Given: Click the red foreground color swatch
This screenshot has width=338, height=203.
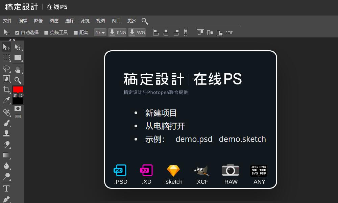Looking at the screenshot, I should [x=18, y=90].
